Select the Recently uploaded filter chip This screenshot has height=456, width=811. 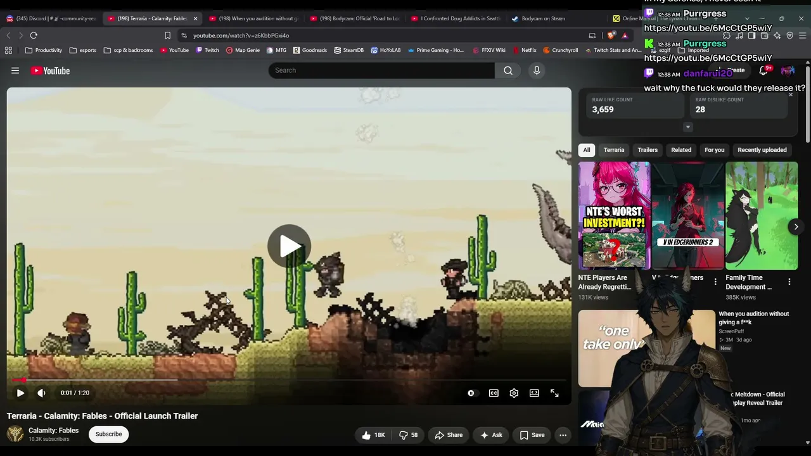[x=762, y=150]
